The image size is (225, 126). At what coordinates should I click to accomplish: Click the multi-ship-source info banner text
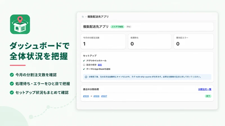[145, 77]
